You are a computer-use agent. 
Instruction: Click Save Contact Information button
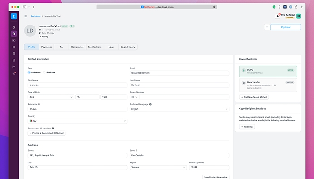click(216, 177)
